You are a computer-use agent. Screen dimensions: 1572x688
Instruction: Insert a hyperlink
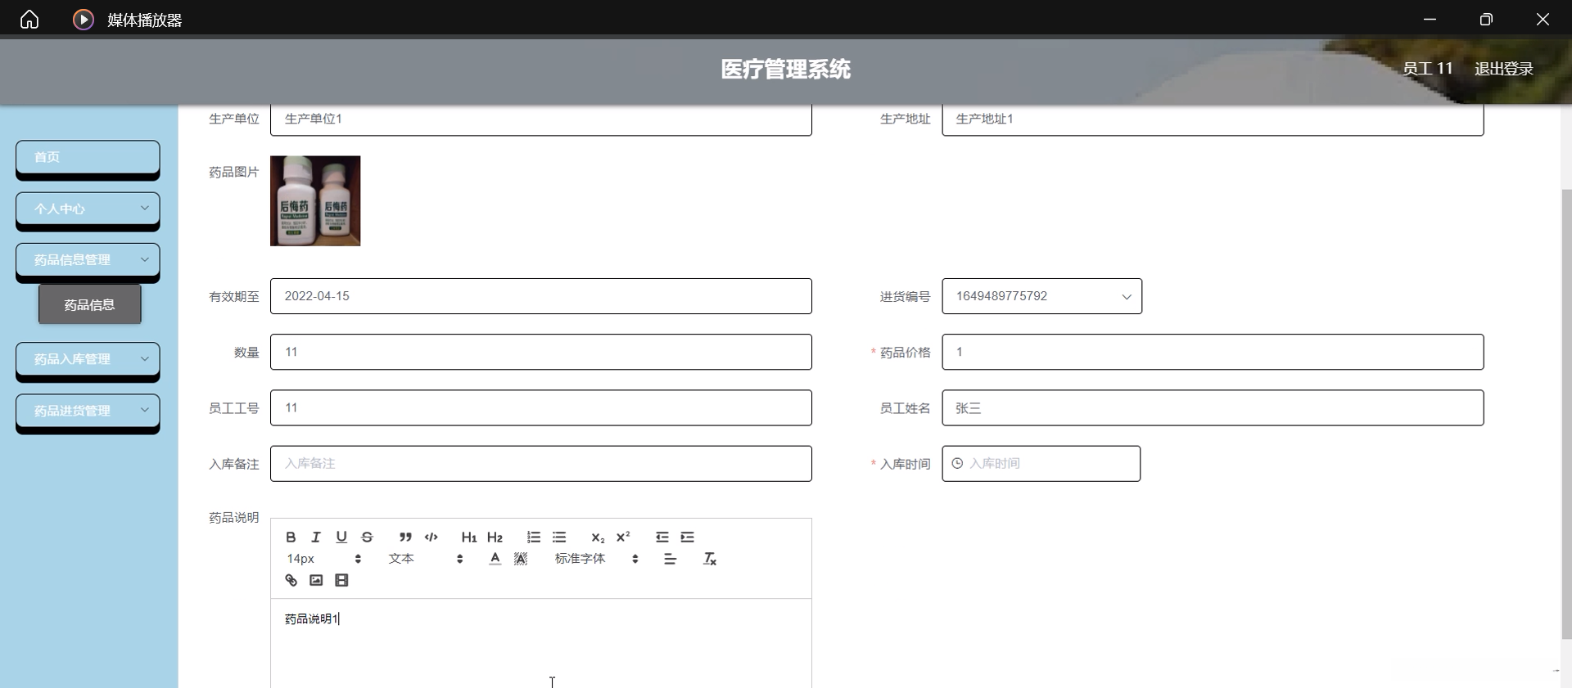tap(291, 580)
